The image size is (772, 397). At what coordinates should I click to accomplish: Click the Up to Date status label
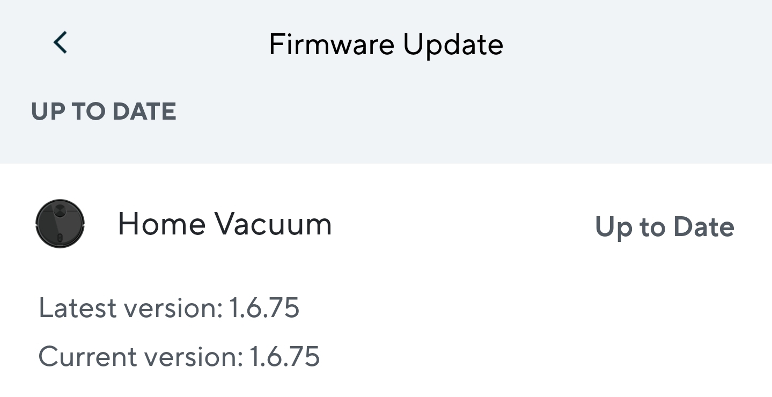click(x=664, y=226)
